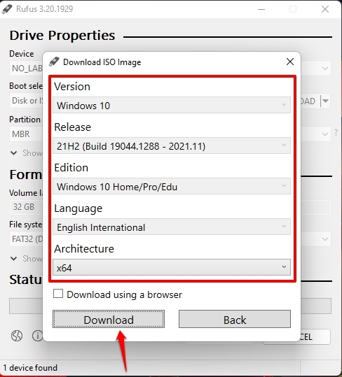
Task: Click the target system help question mark
Action: click(336, 132)
